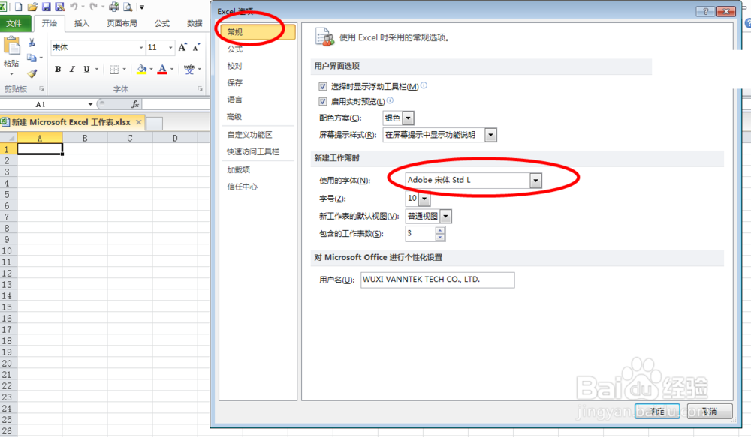Viewport: 751px width, 437px height.
Task: Click the Undo arrow icon
Action: click(x=74, y=7)
